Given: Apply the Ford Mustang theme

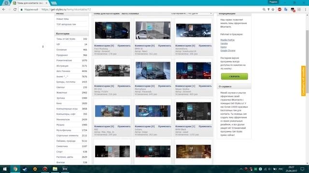Looking at the screenshot, I should [x=124, y=46].
